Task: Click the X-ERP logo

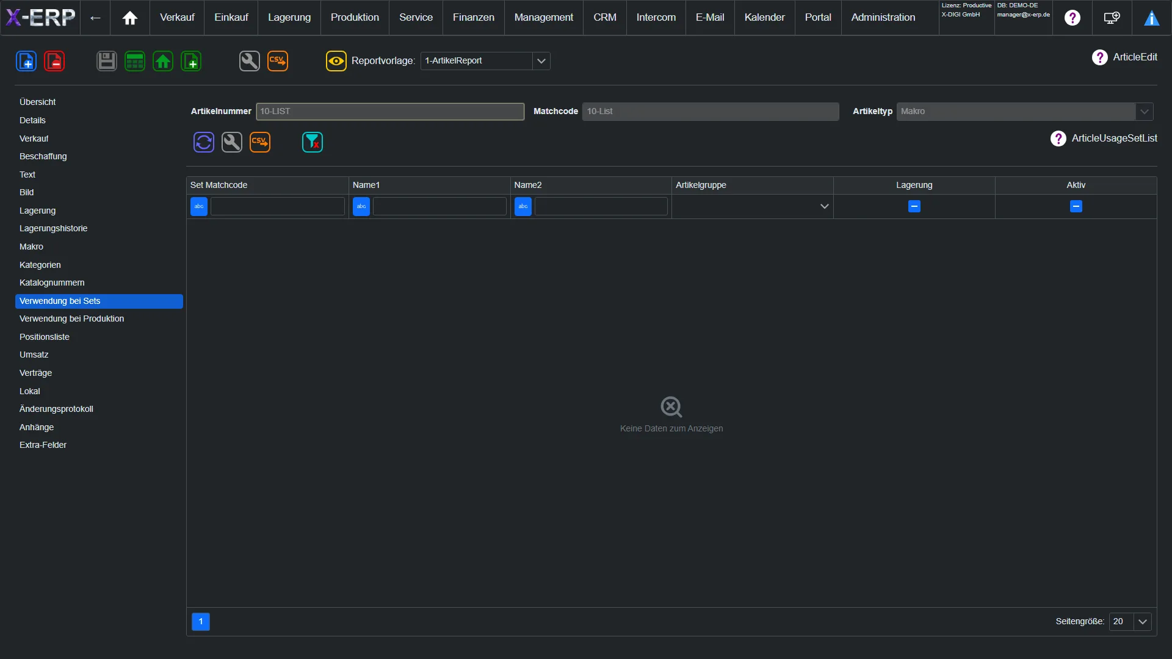Action: 40,18
